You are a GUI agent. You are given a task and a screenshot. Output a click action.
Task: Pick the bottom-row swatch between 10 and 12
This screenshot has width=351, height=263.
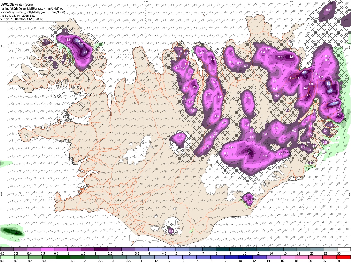[246, 257]
